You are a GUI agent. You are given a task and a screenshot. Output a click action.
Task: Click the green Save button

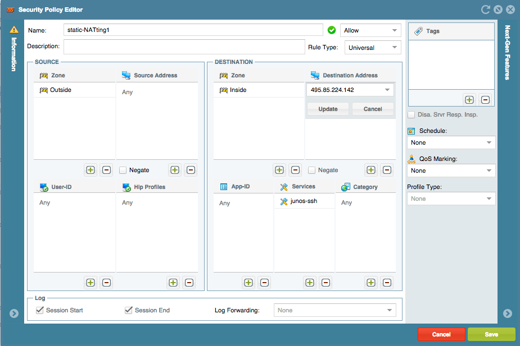[491, 334]
